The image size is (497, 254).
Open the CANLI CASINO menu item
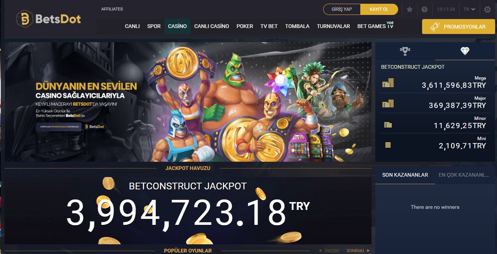[212, 26]
